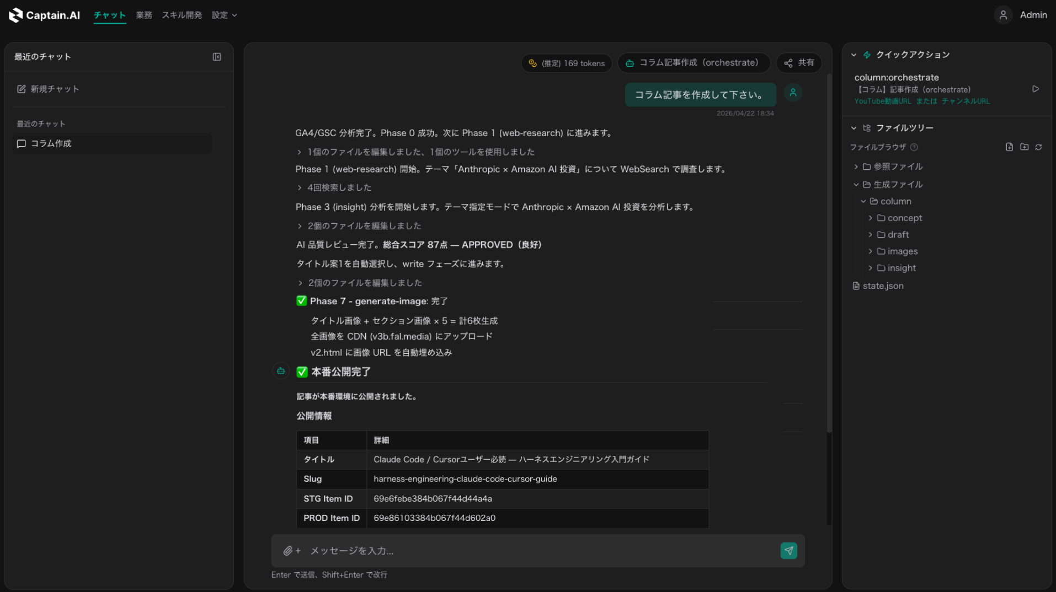Collapse the recent chats sidebar panel
The height and width of the screenshot is (592, 1056).
(x=217, y=57)
